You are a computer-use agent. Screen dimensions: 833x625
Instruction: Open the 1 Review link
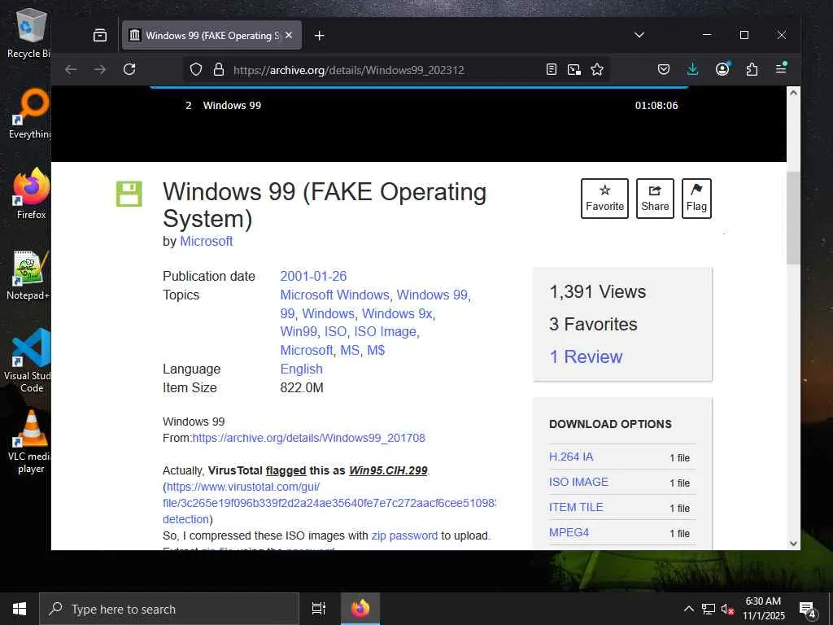click(x=586, y=356)
